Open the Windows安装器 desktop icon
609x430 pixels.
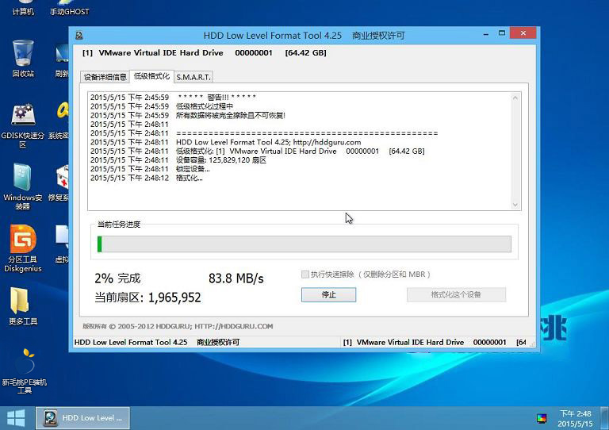[x=23, y=186]
